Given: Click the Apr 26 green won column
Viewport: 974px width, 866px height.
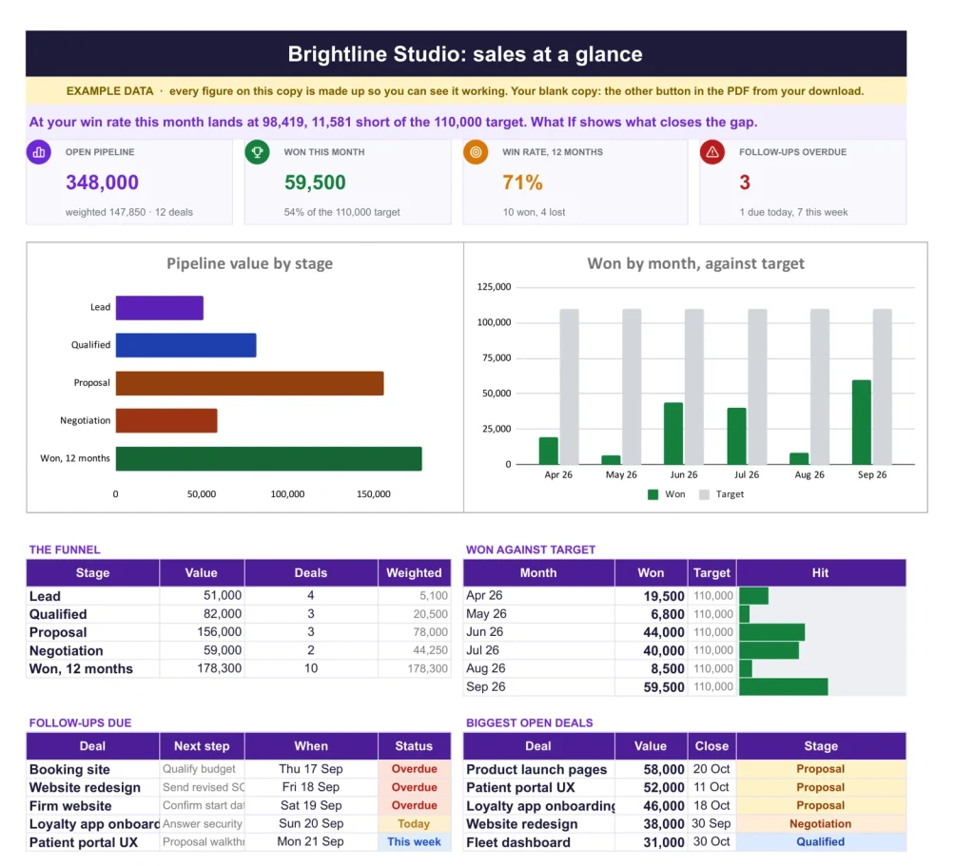Looking at the screenshot, I should [549, 451].
